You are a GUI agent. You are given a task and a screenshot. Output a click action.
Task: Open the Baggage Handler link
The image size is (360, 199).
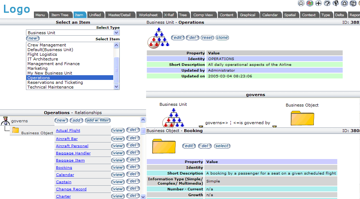pos(73,153)
